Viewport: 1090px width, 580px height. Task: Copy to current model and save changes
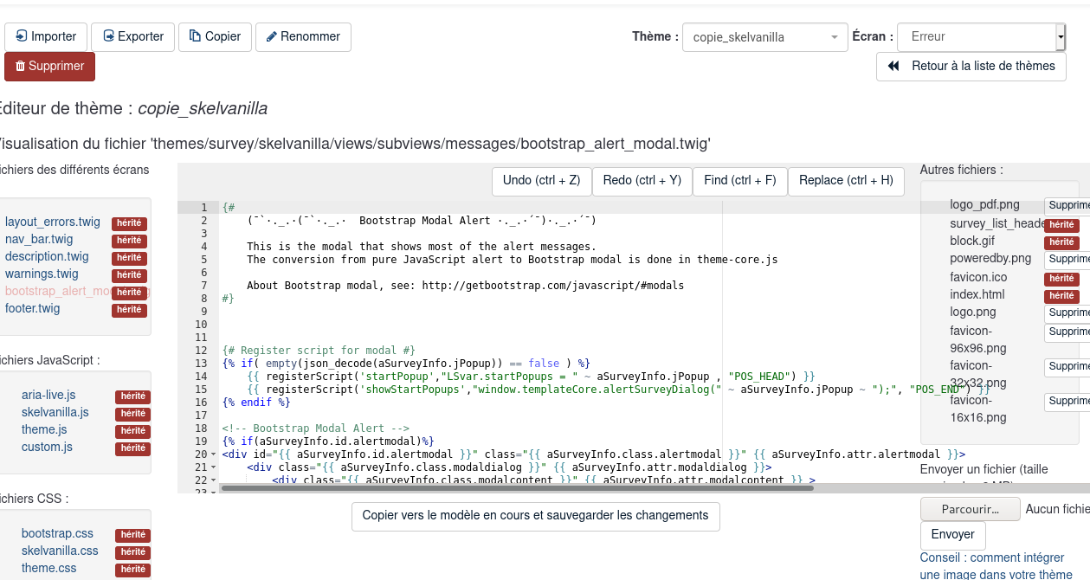[x=535, y=516]
